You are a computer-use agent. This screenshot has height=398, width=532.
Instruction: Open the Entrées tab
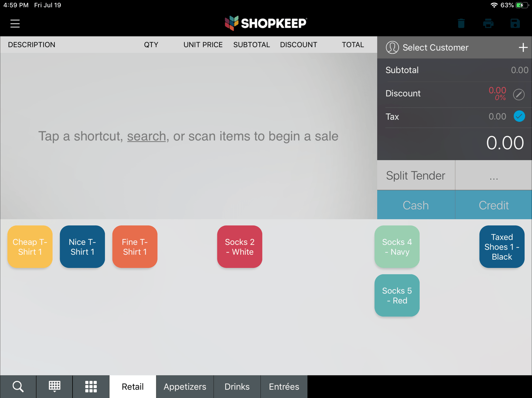(x=284, y=386)
